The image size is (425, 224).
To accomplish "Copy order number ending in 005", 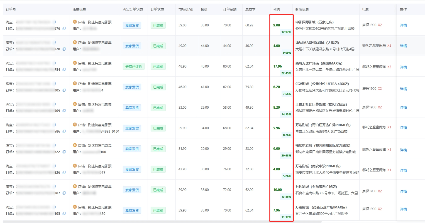I will (64, 90).
